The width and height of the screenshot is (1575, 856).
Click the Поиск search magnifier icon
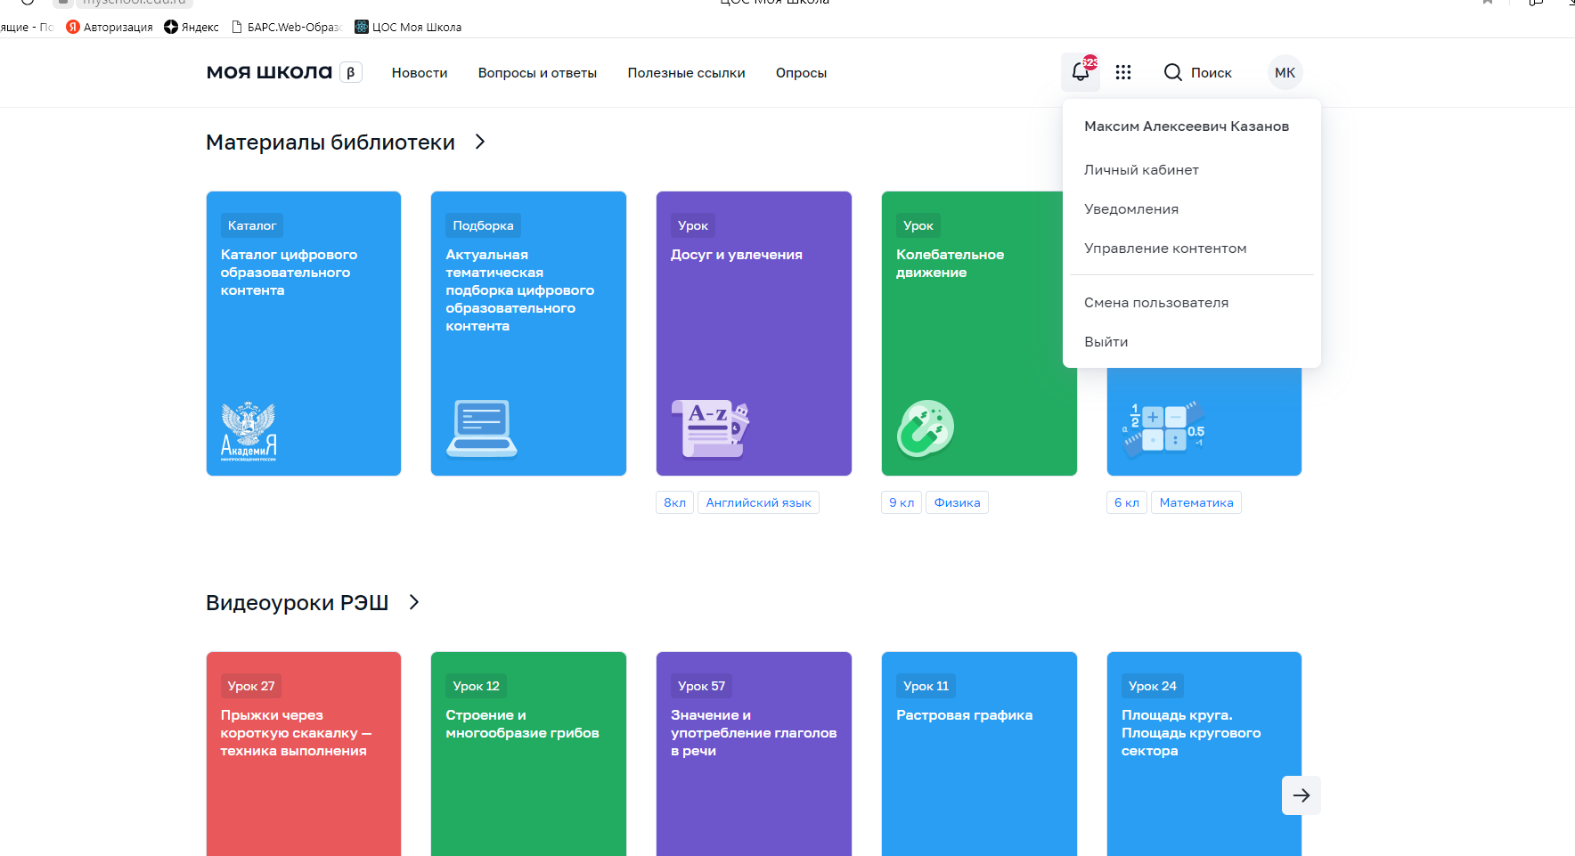(x=1173, y=72)
